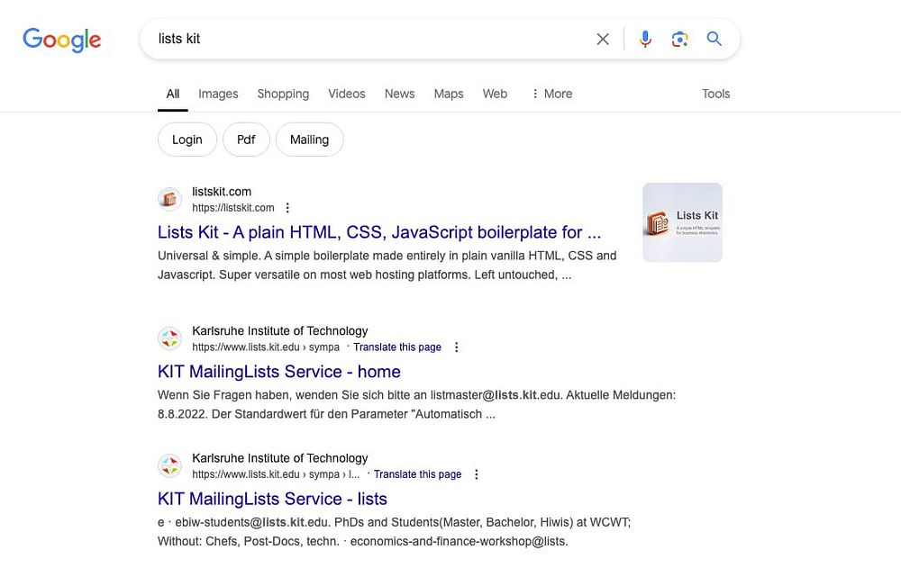Open three-dot menu for 'MailingLists Service - lists' result
This screenshot has height=568, width=901.
tap(477, 474)
